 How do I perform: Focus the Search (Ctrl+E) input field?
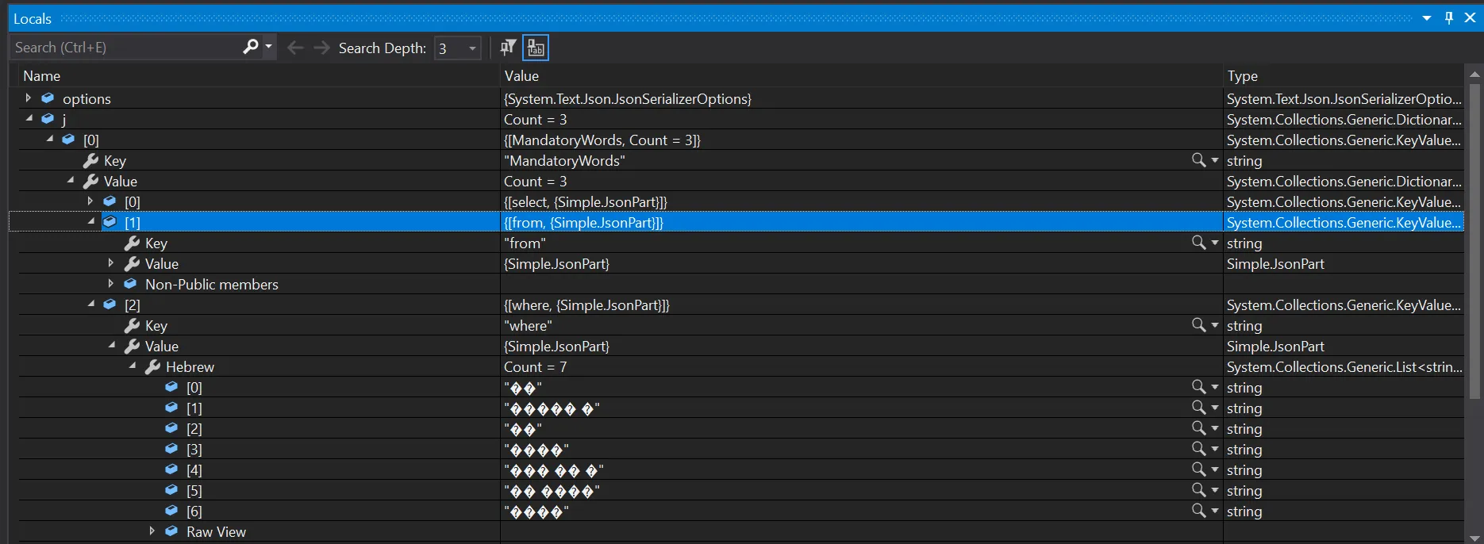tap(127, 48)
